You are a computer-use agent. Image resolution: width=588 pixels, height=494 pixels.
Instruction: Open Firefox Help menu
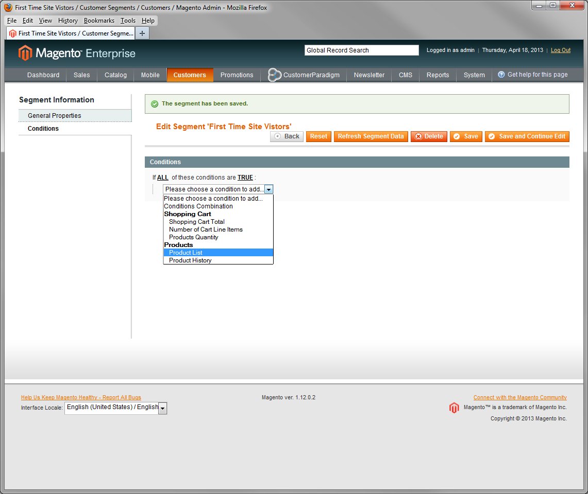click(x=148, y=21)
